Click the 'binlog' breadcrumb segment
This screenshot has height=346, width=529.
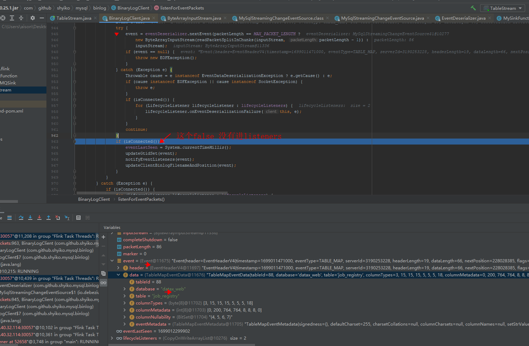pyautogui.click(x=100, y=8)
